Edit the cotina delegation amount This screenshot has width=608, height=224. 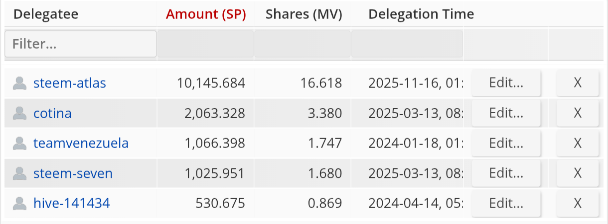point(506,113)
